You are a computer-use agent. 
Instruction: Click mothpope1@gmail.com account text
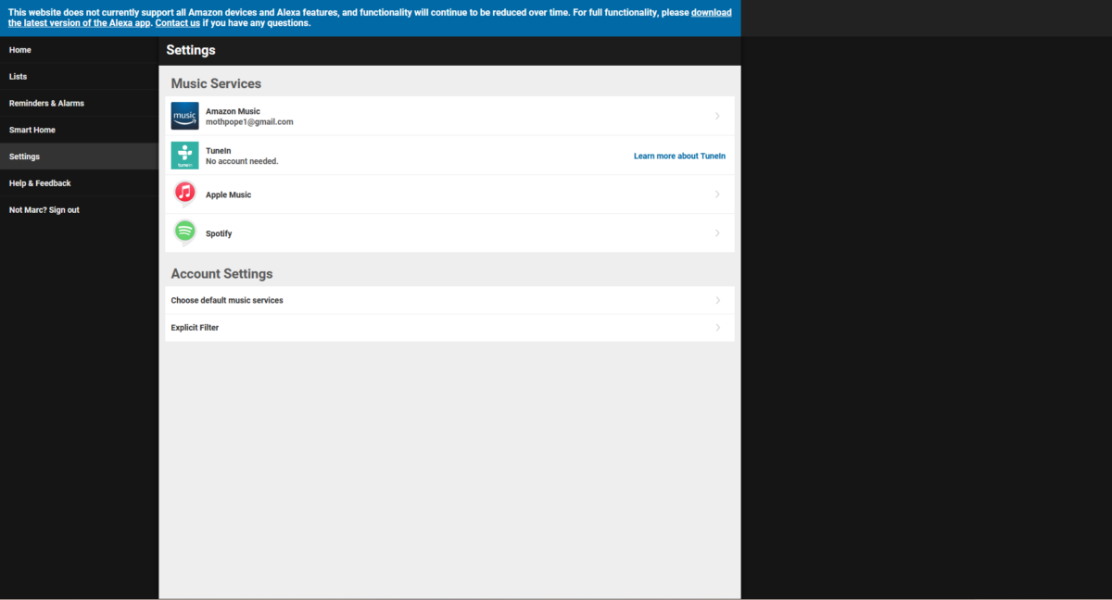click(x=249, y=122)
